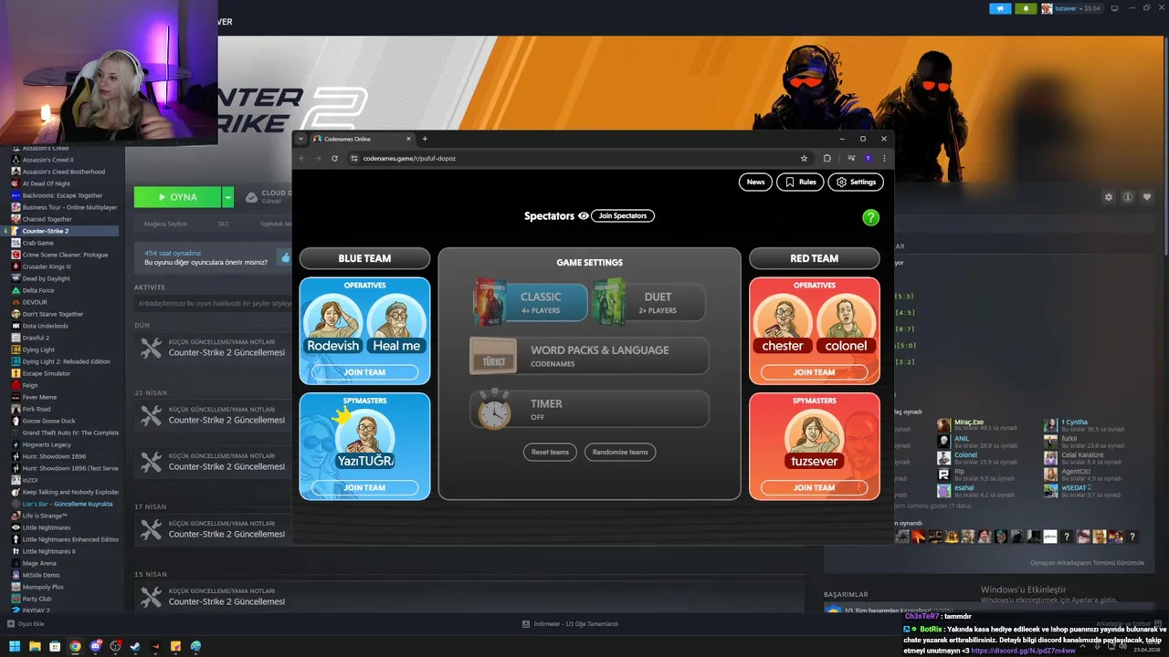
Task: Select Classic 4+ players mode
Action: tap(531, 302)
